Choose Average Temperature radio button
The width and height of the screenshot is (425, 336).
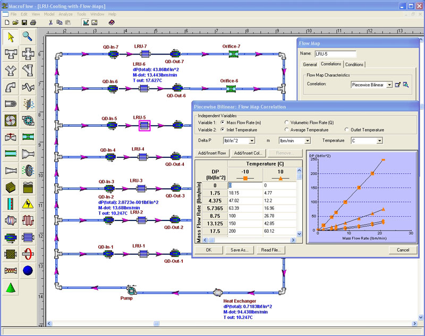[286, 130]
